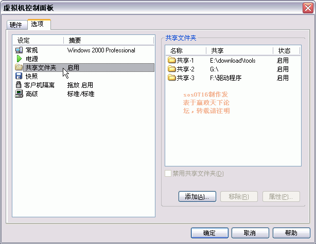316x244 pixels.
Task: Toggle the 禁用共享文件夹 checkbox
Action: [x=168, y=174]
